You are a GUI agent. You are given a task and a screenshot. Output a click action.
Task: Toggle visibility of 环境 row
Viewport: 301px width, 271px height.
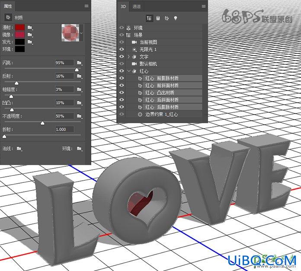(122, 28)
